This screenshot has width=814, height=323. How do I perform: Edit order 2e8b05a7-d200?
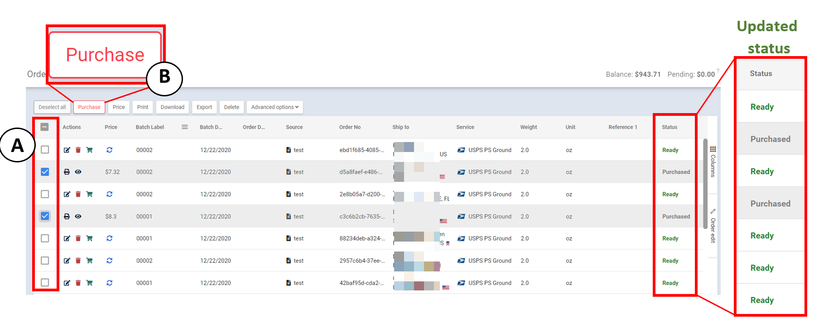tap(67, 194)
